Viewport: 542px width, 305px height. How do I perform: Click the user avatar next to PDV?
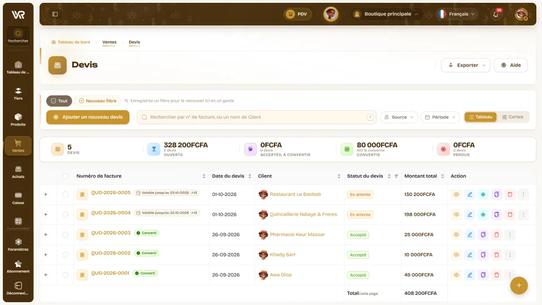pyautogui.click(x=331, y=14)
